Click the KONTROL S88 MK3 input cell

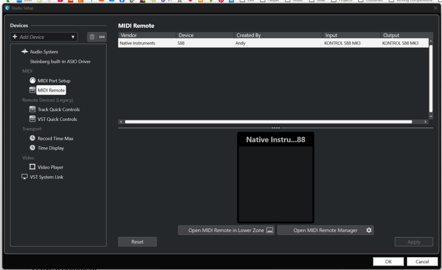point(342,43)
